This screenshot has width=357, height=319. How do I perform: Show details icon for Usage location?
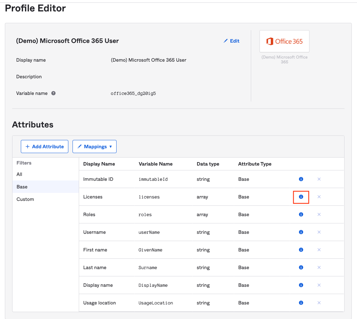point(301,303)
